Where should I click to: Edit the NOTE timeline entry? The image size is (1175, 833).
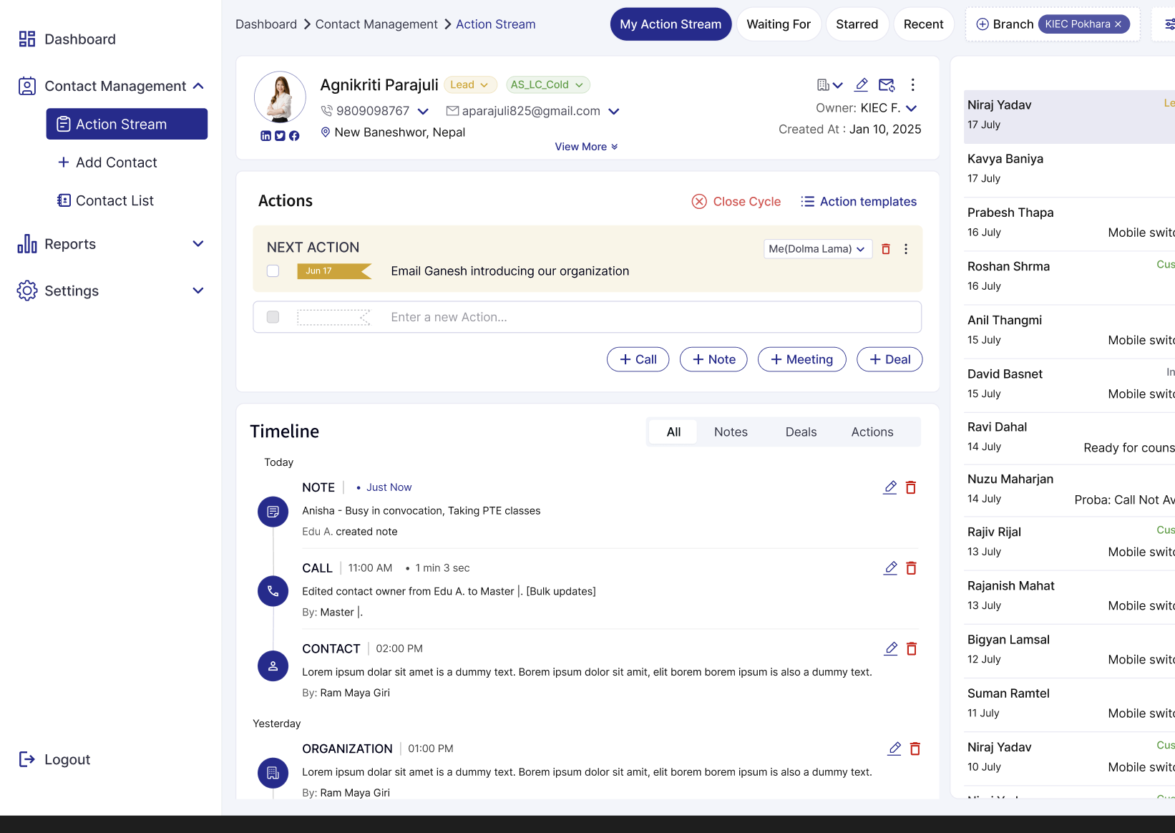pos(890,487)
